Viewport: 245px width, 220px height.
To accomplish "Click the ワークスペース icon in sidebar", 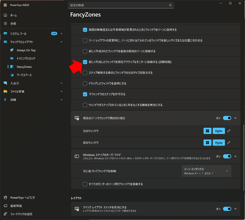I will click(x=12, y=75).
